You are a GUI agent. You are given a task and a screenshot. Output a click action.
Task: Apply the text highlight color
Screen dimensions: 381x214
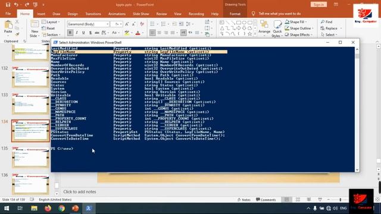[127, 33]
